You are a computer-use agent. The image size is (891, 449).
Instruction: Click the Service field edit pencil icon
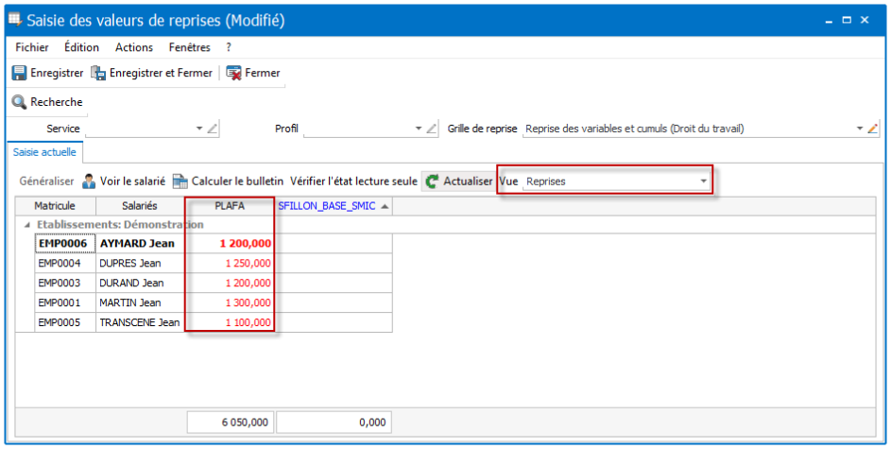pos(212,129)
